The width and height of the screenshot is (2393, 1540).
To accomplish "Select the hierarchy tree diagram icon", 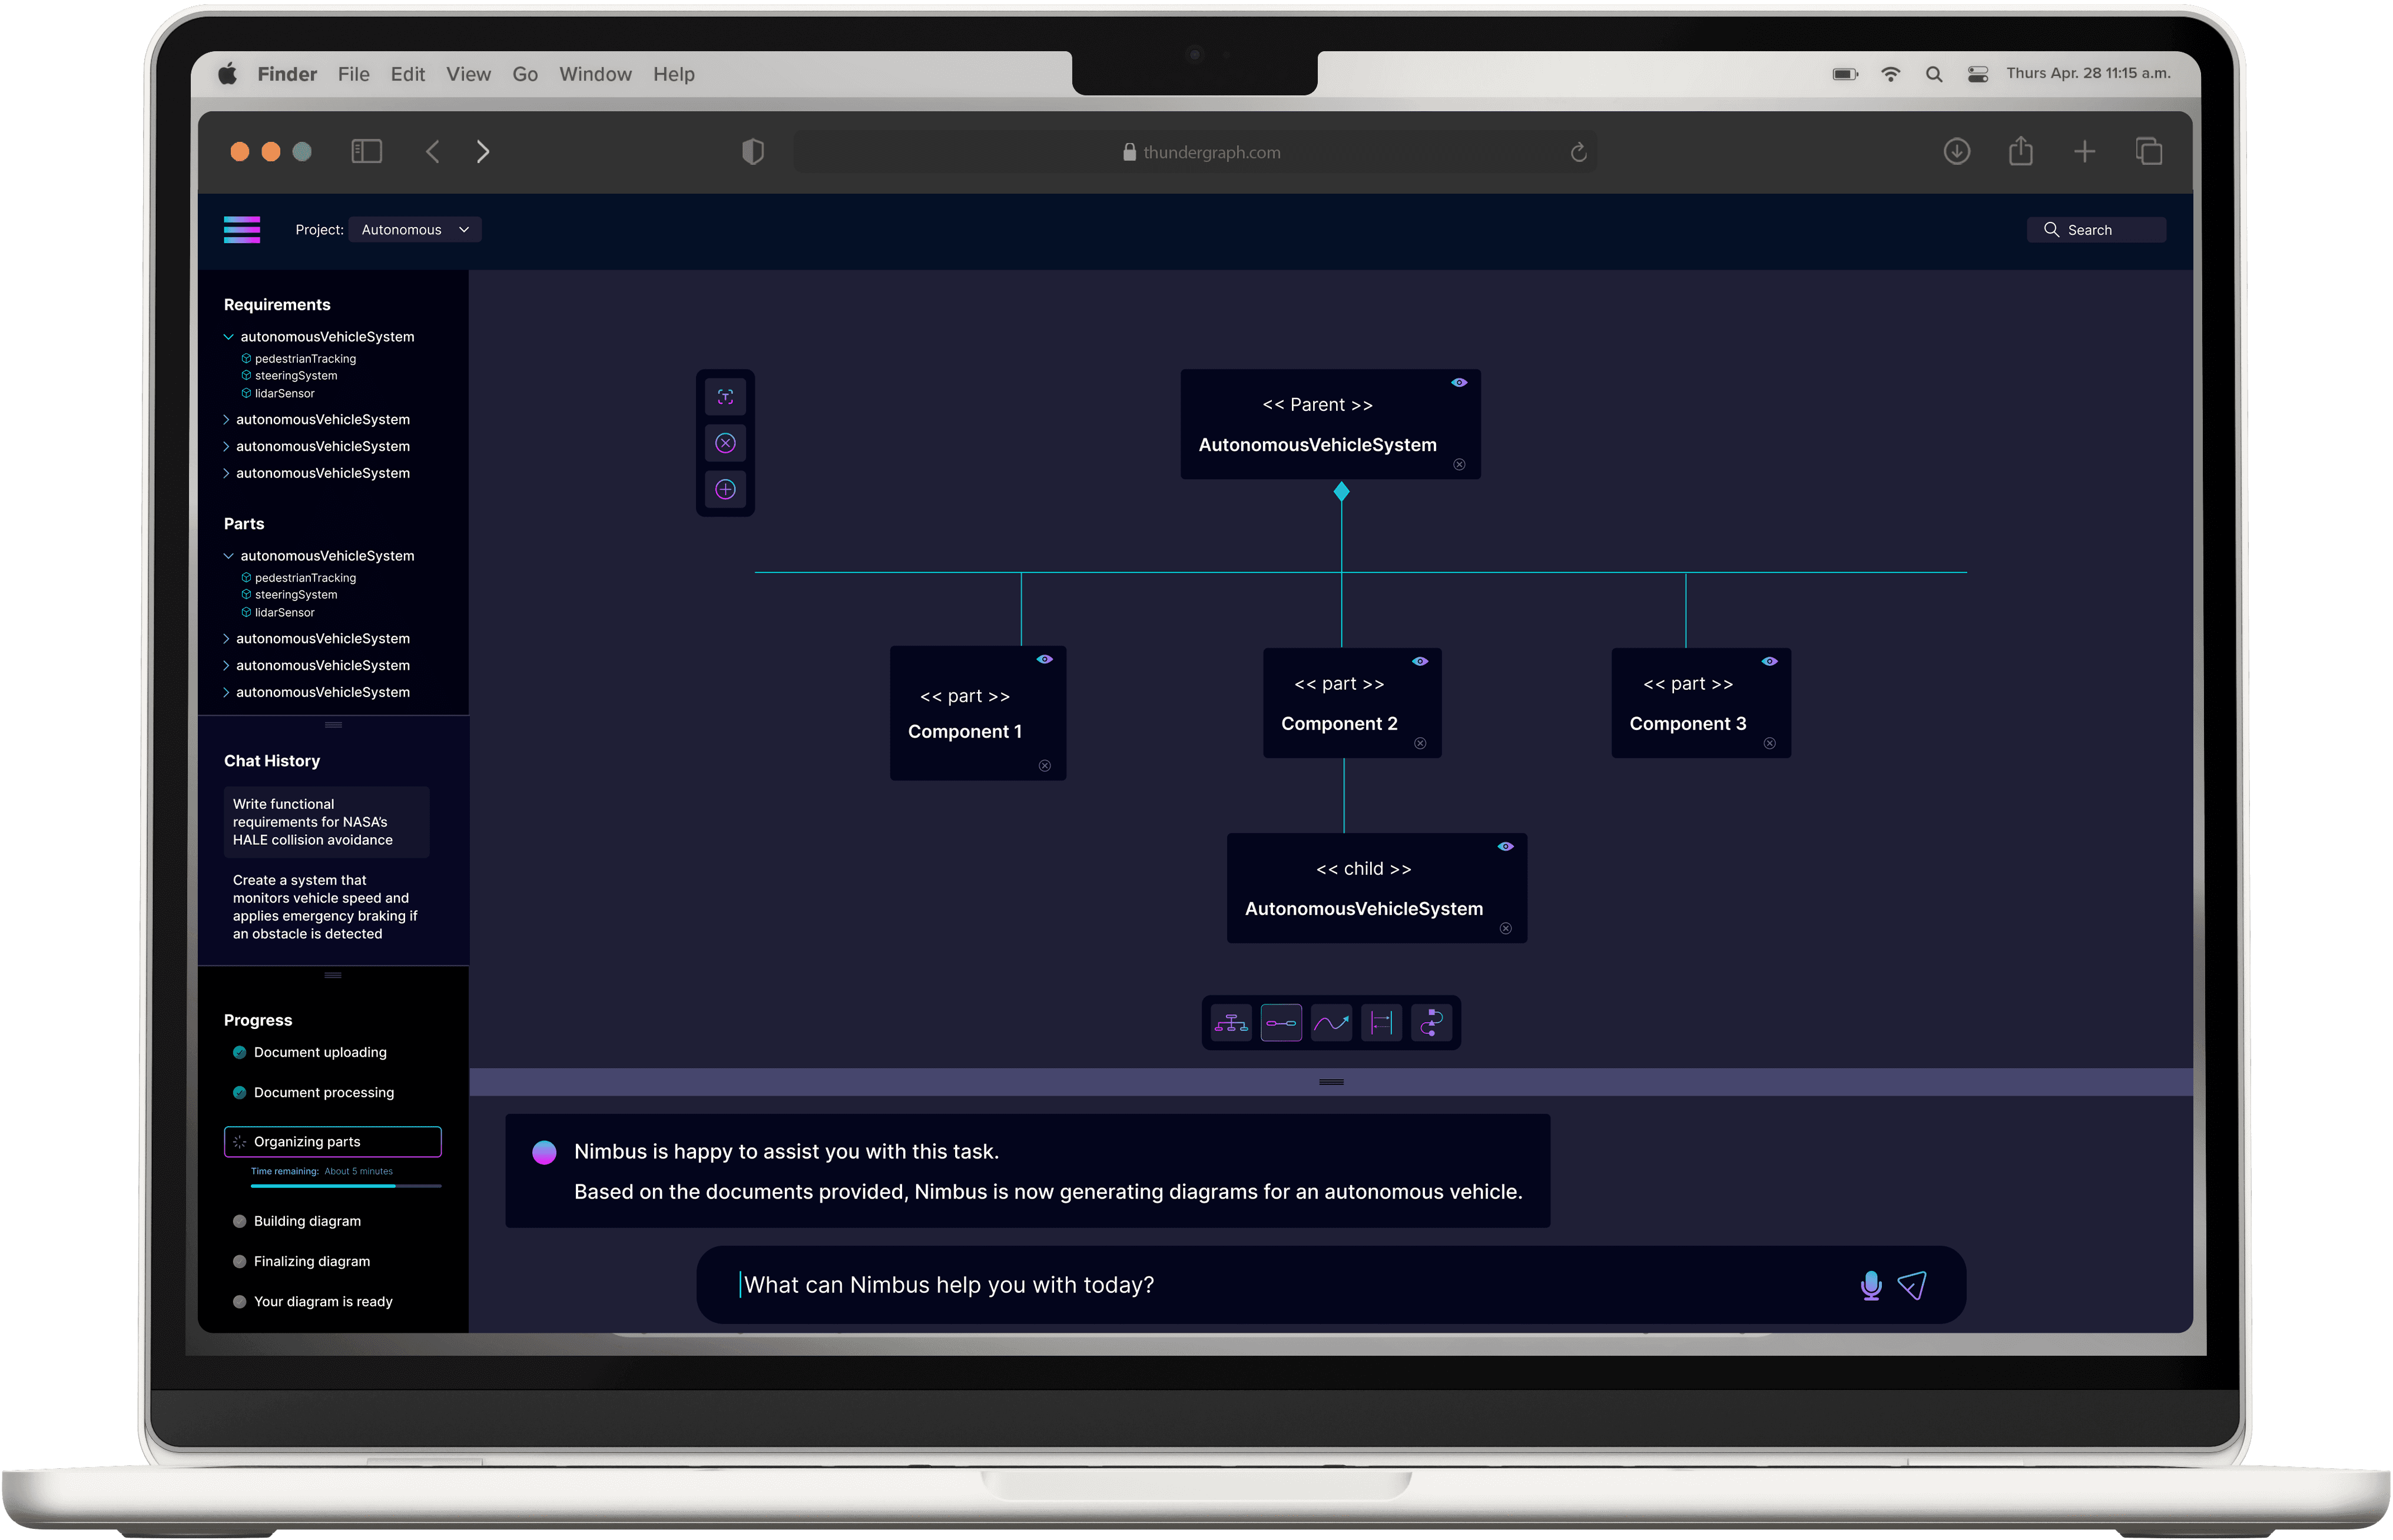I will 1231,1023.
